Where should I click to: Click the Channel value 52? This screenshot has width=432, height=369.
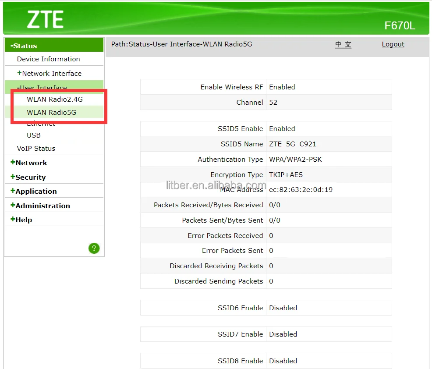click(273, 102)
